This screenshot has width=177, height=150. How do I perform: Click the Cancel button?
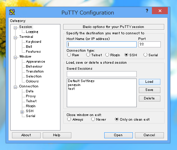click(149, 135)
